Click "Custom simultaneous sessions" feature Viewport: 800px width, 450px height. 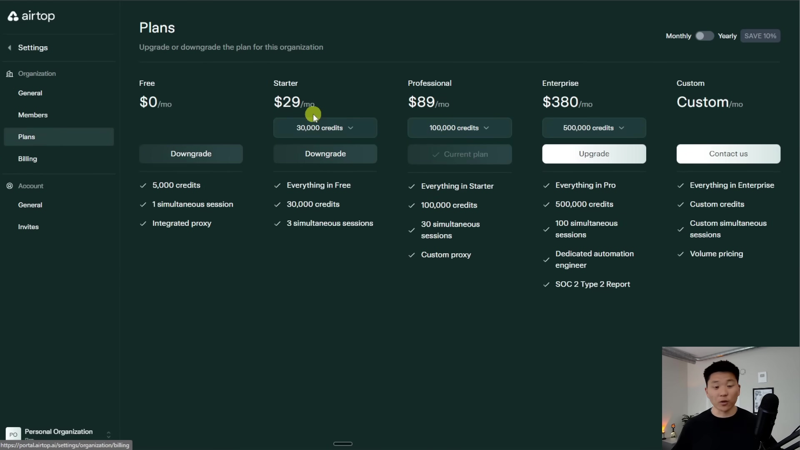pos(728,229)
